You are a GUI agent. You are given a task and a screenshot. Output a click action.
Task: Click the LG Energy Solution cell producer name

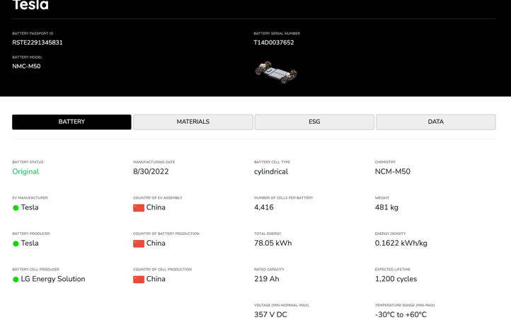click(x=53, y=279)
